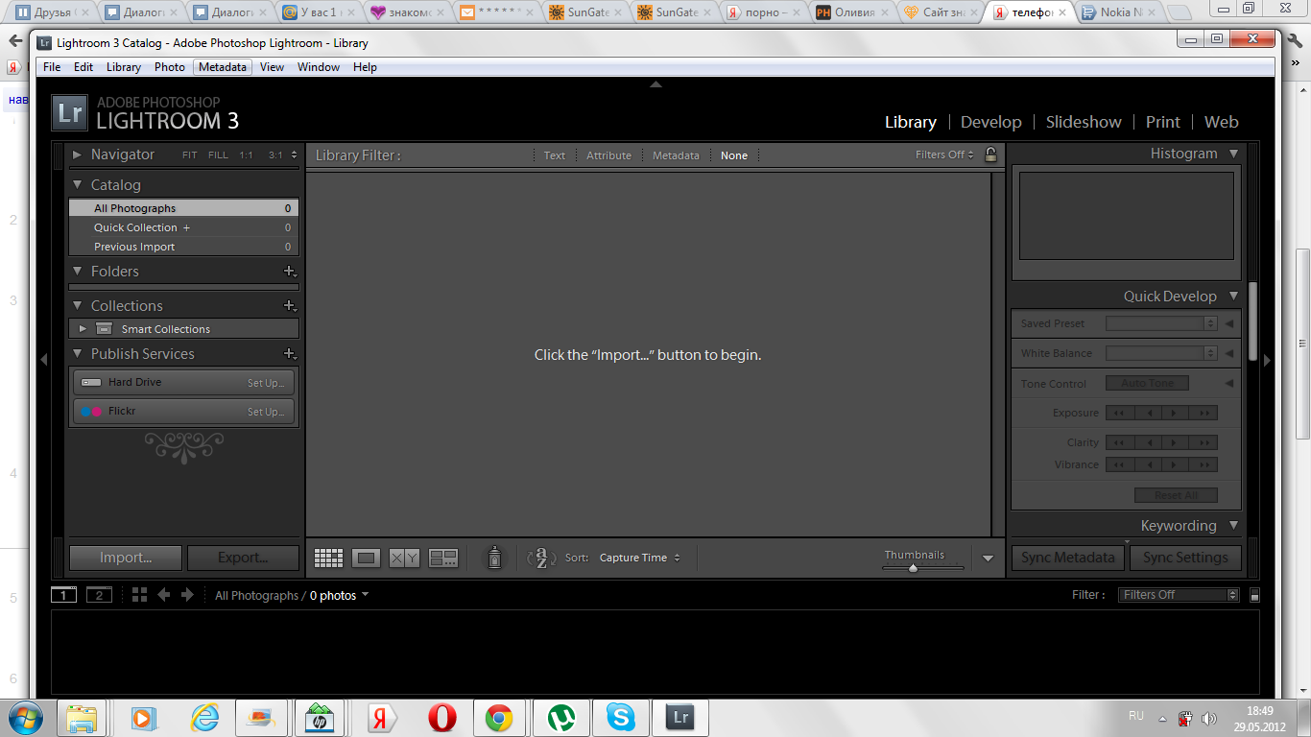Open Chrome from taskbar
This screenshot has height=737, width=1311.
499,717
